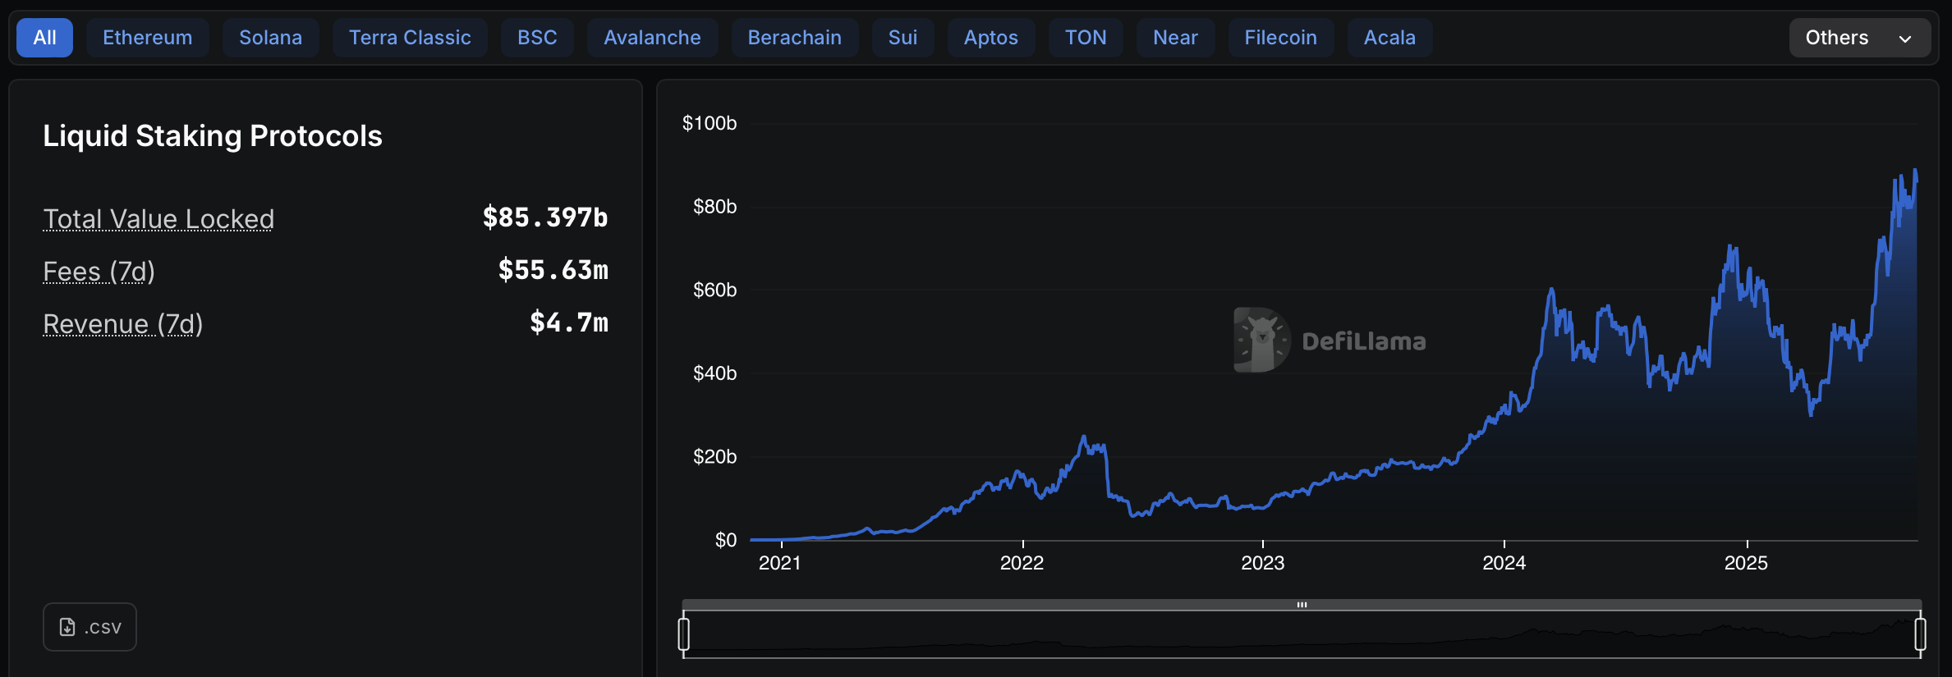1952x677 pixels.
Task: Enable the Solana chain filter
Action: (270, 37)
